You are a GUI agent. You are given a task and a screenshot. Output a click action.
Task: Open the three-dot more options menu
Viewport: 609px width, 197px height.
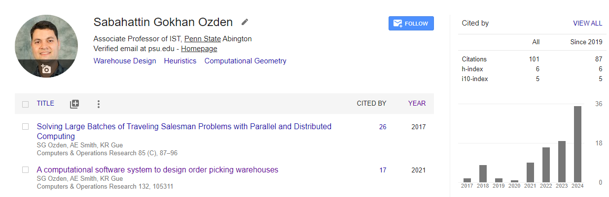[99, 104]
